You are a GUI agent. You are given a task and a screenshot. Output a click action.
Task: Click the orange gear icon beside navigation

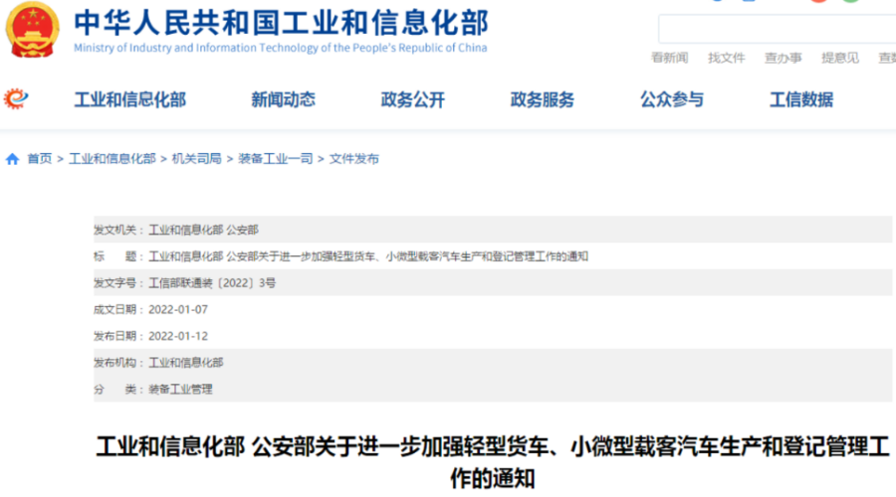point(15,99)
